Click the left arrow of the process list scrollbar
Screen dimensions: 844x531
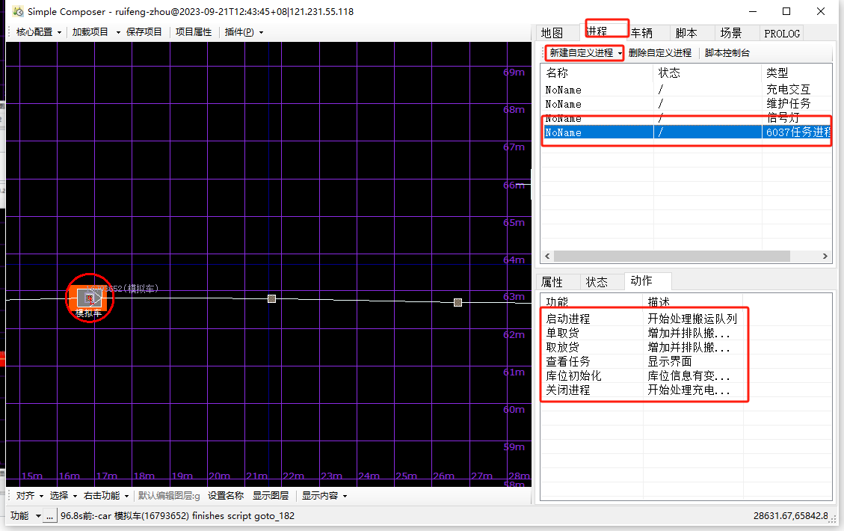coord(546,256)
